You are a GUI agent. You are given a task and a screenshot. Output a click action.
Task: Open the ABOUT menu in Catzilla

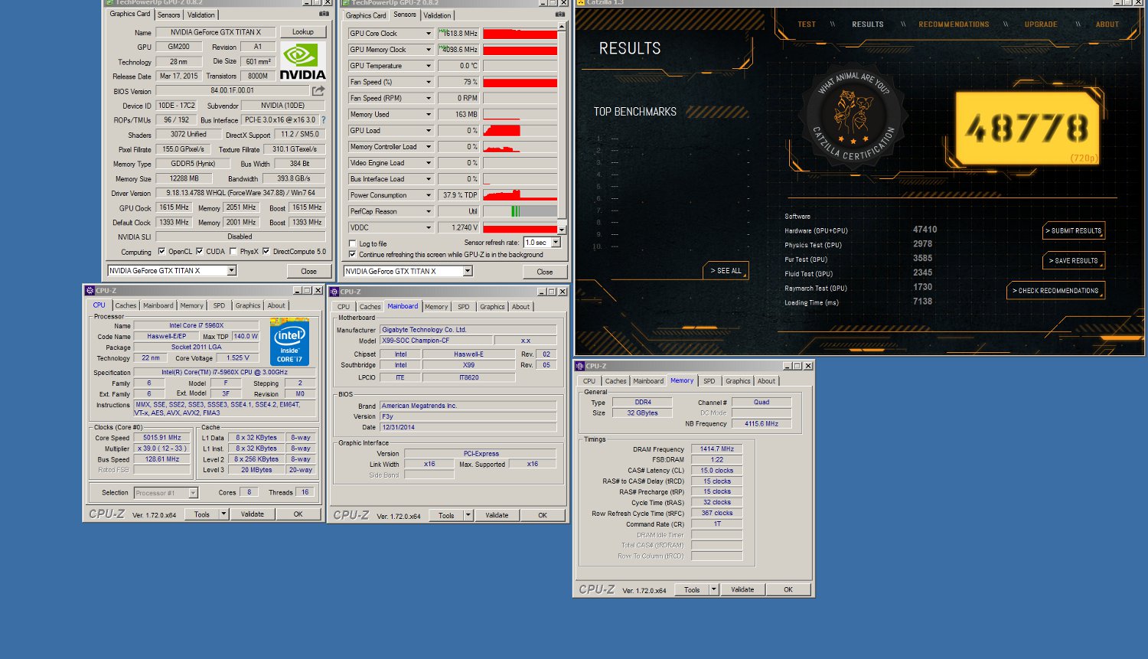tap(1107, 24)
